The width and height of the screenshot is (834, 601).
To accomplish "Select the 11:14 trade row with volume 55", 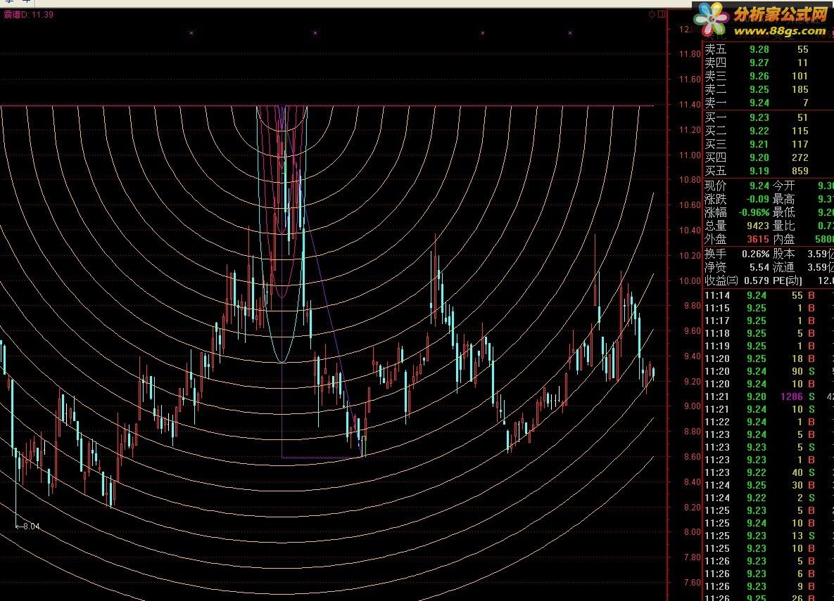I will [768, 295].
